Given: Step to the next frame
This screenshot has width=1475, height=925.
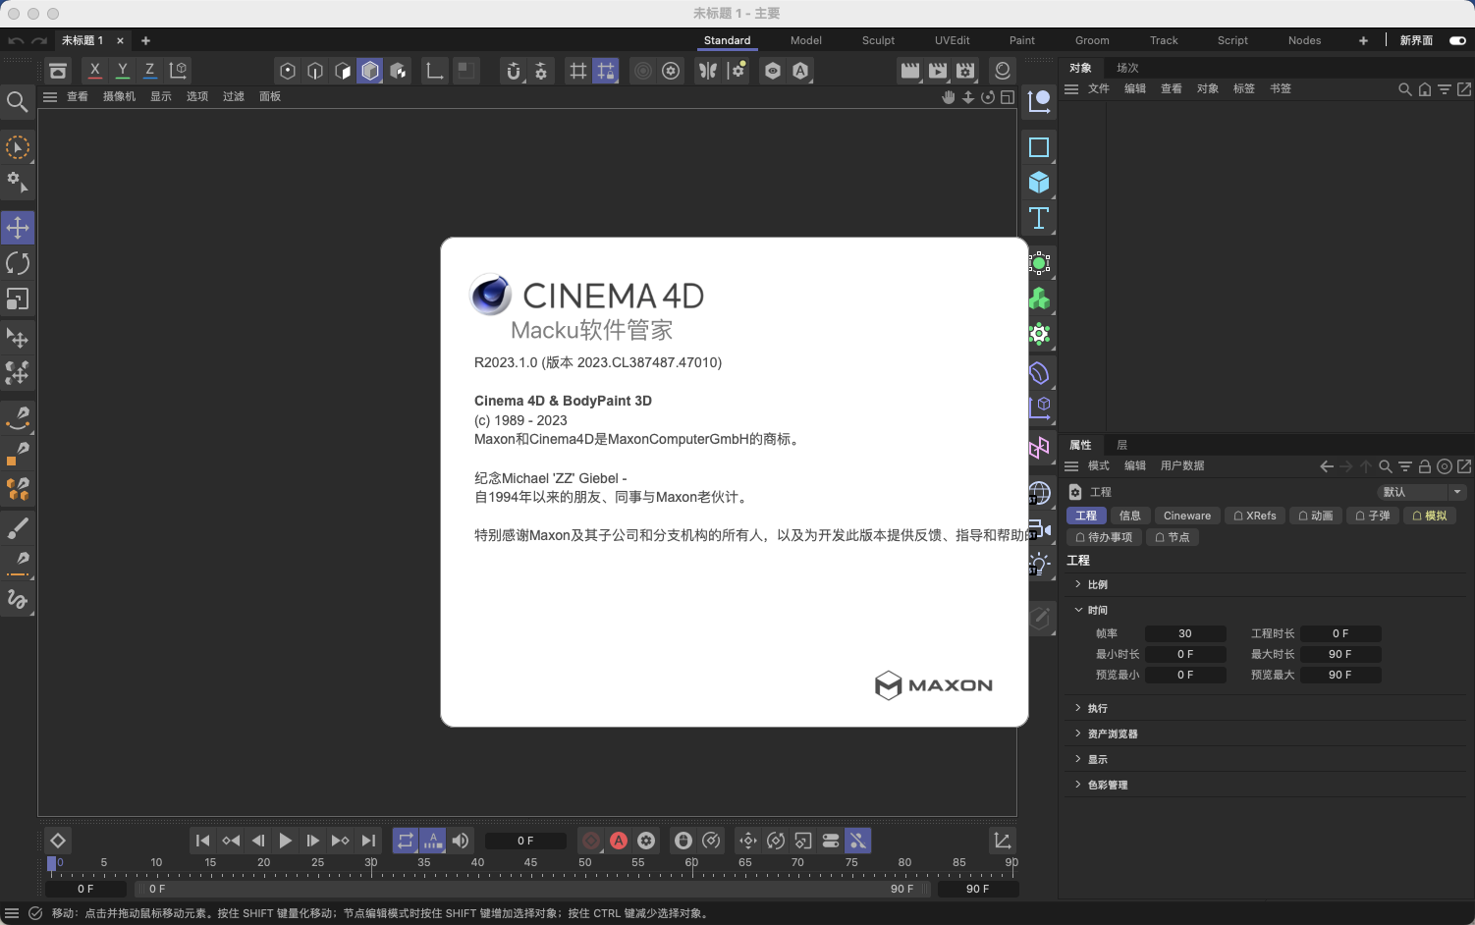Looking at the screenshot, I should [312, 841].
